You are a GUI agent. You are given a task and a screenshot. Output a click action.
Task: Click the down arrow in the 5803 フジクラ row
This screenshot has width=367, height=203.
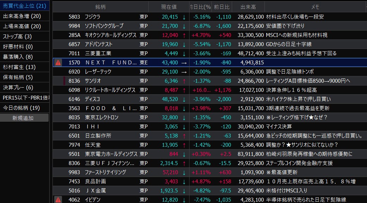184,17
